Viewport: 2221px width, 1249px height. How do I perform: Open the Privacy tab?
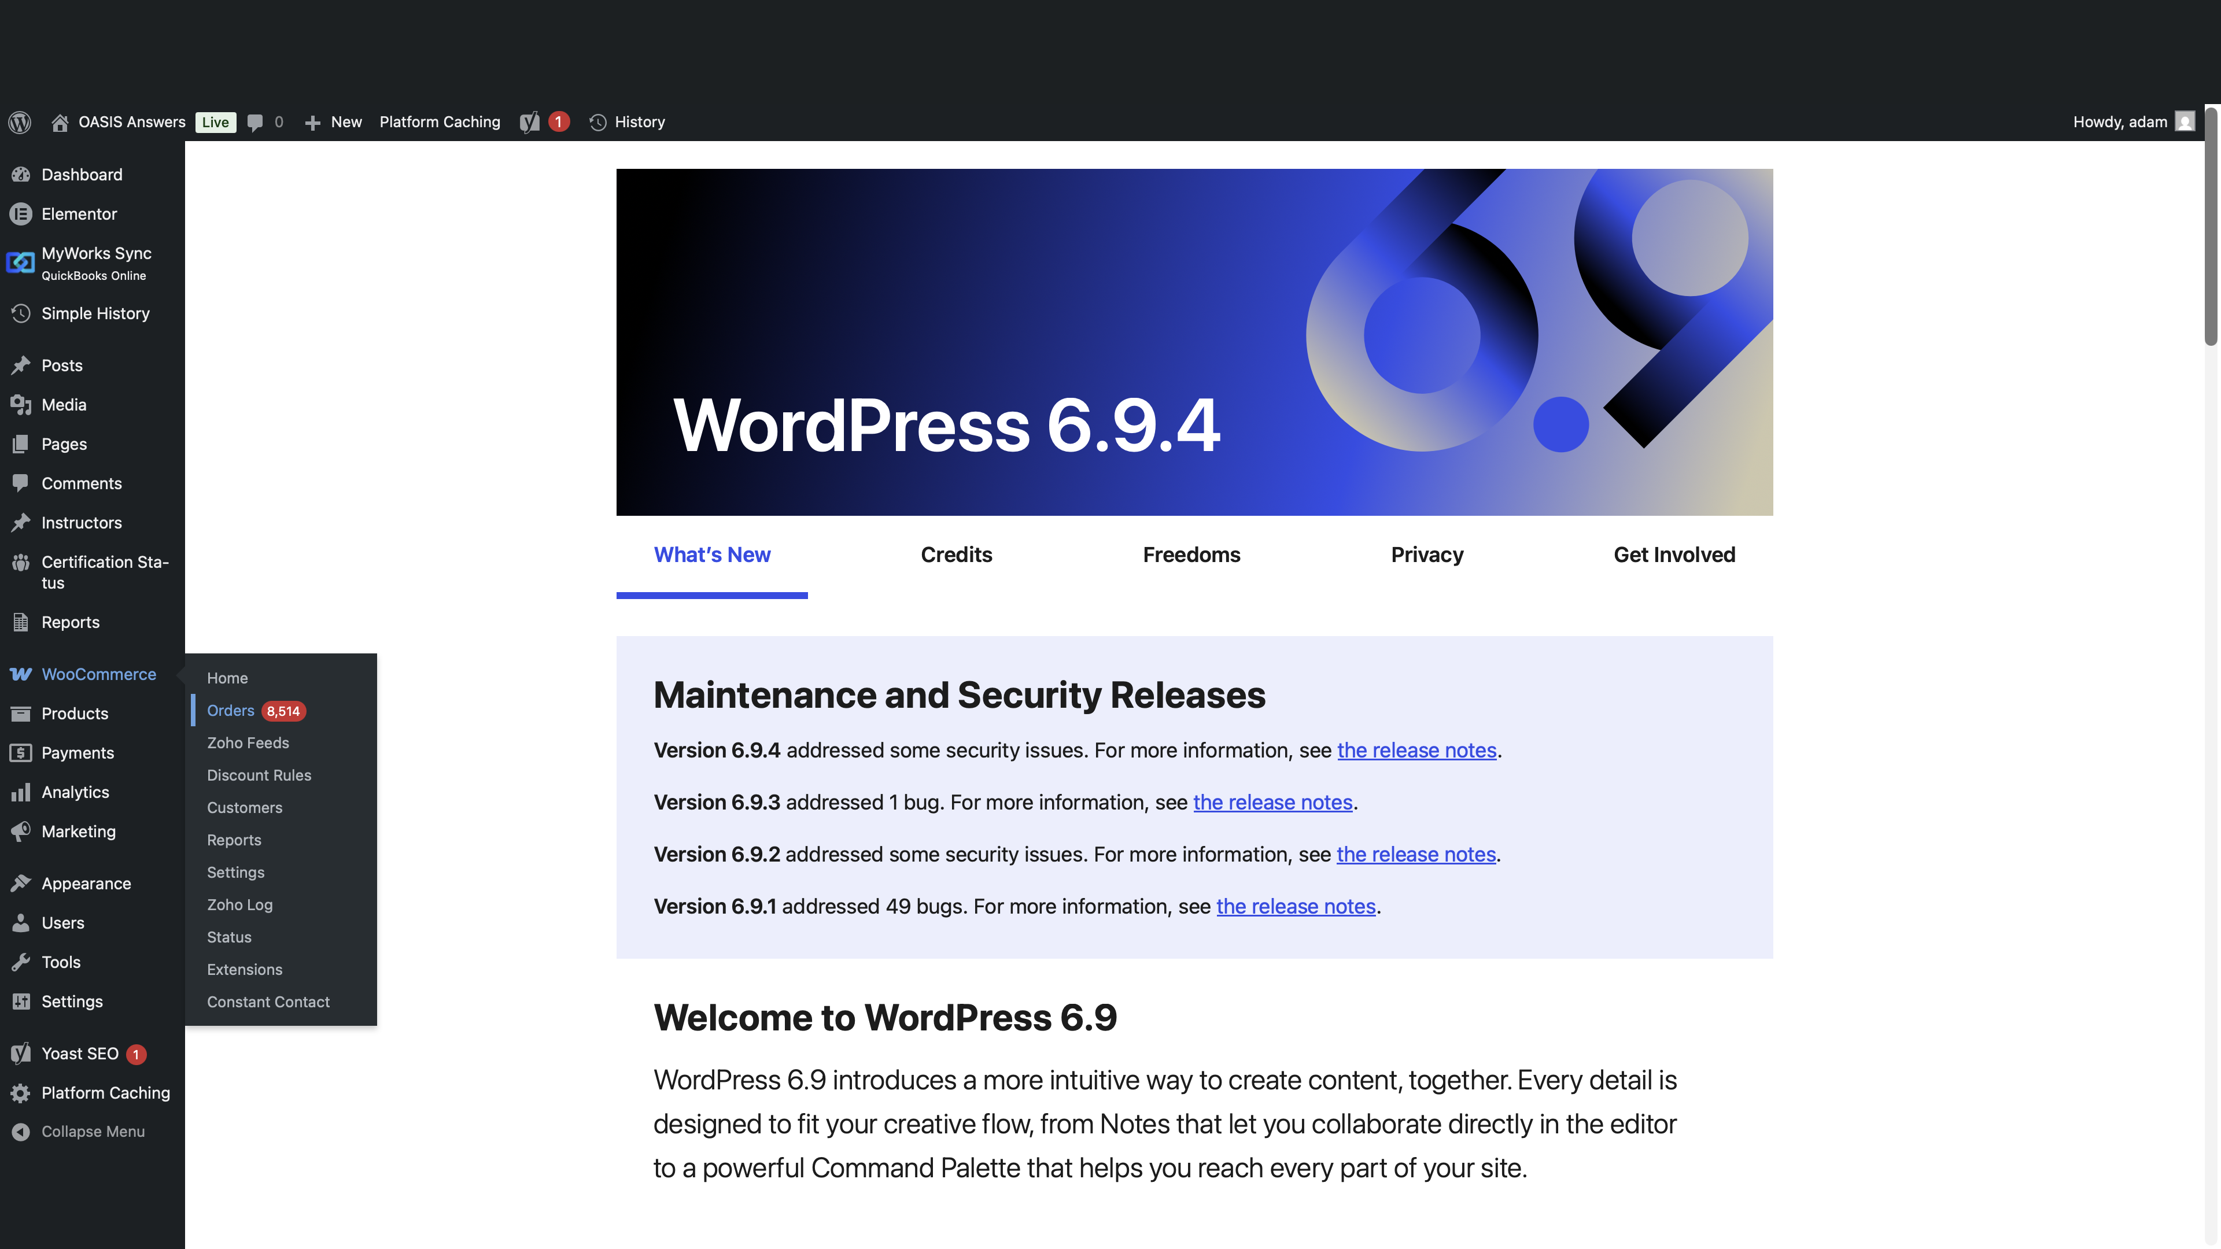pyautogui.click(x=1427, y=555)
